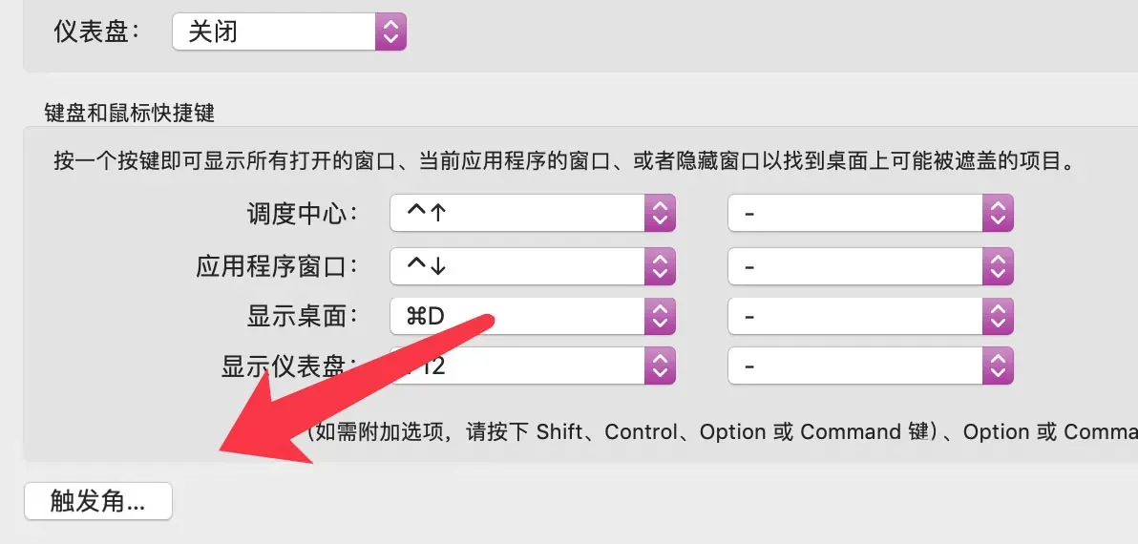Click the 键盘和鼠标快捷键 section heading
This screenshot has height=544, width=1138.
pyautogui.click(x=129, y=113)
